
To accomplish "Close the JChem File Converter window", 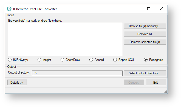I will point(161,9).
